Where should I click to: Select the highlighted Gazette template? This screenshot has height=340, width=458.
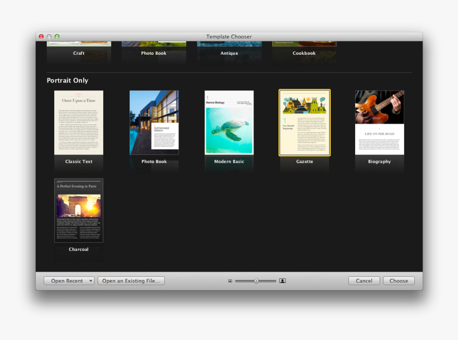point(304,122)
